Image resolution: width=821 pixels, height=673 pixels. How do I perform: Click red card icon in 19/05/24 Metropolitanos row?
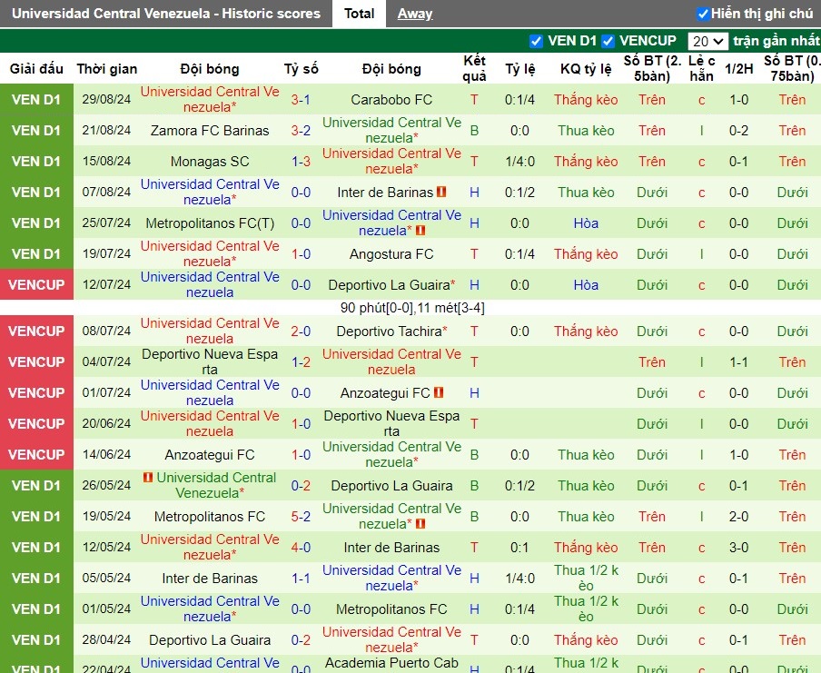(420, 523)
